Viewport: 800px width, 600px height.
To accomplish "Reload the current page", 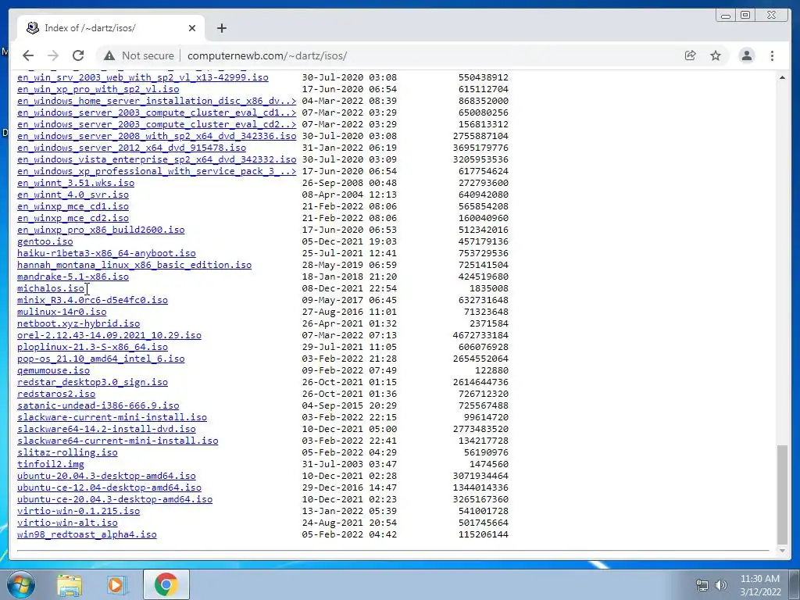I will click(x=78, y=55).
